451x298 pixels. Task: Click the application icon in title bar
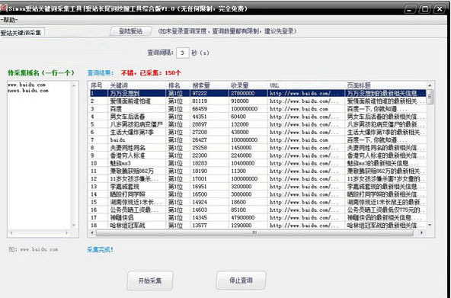(3, 8)
